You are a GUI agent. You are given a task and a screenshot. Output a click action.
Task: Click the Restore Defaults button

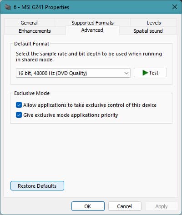[x=37, y=186]
